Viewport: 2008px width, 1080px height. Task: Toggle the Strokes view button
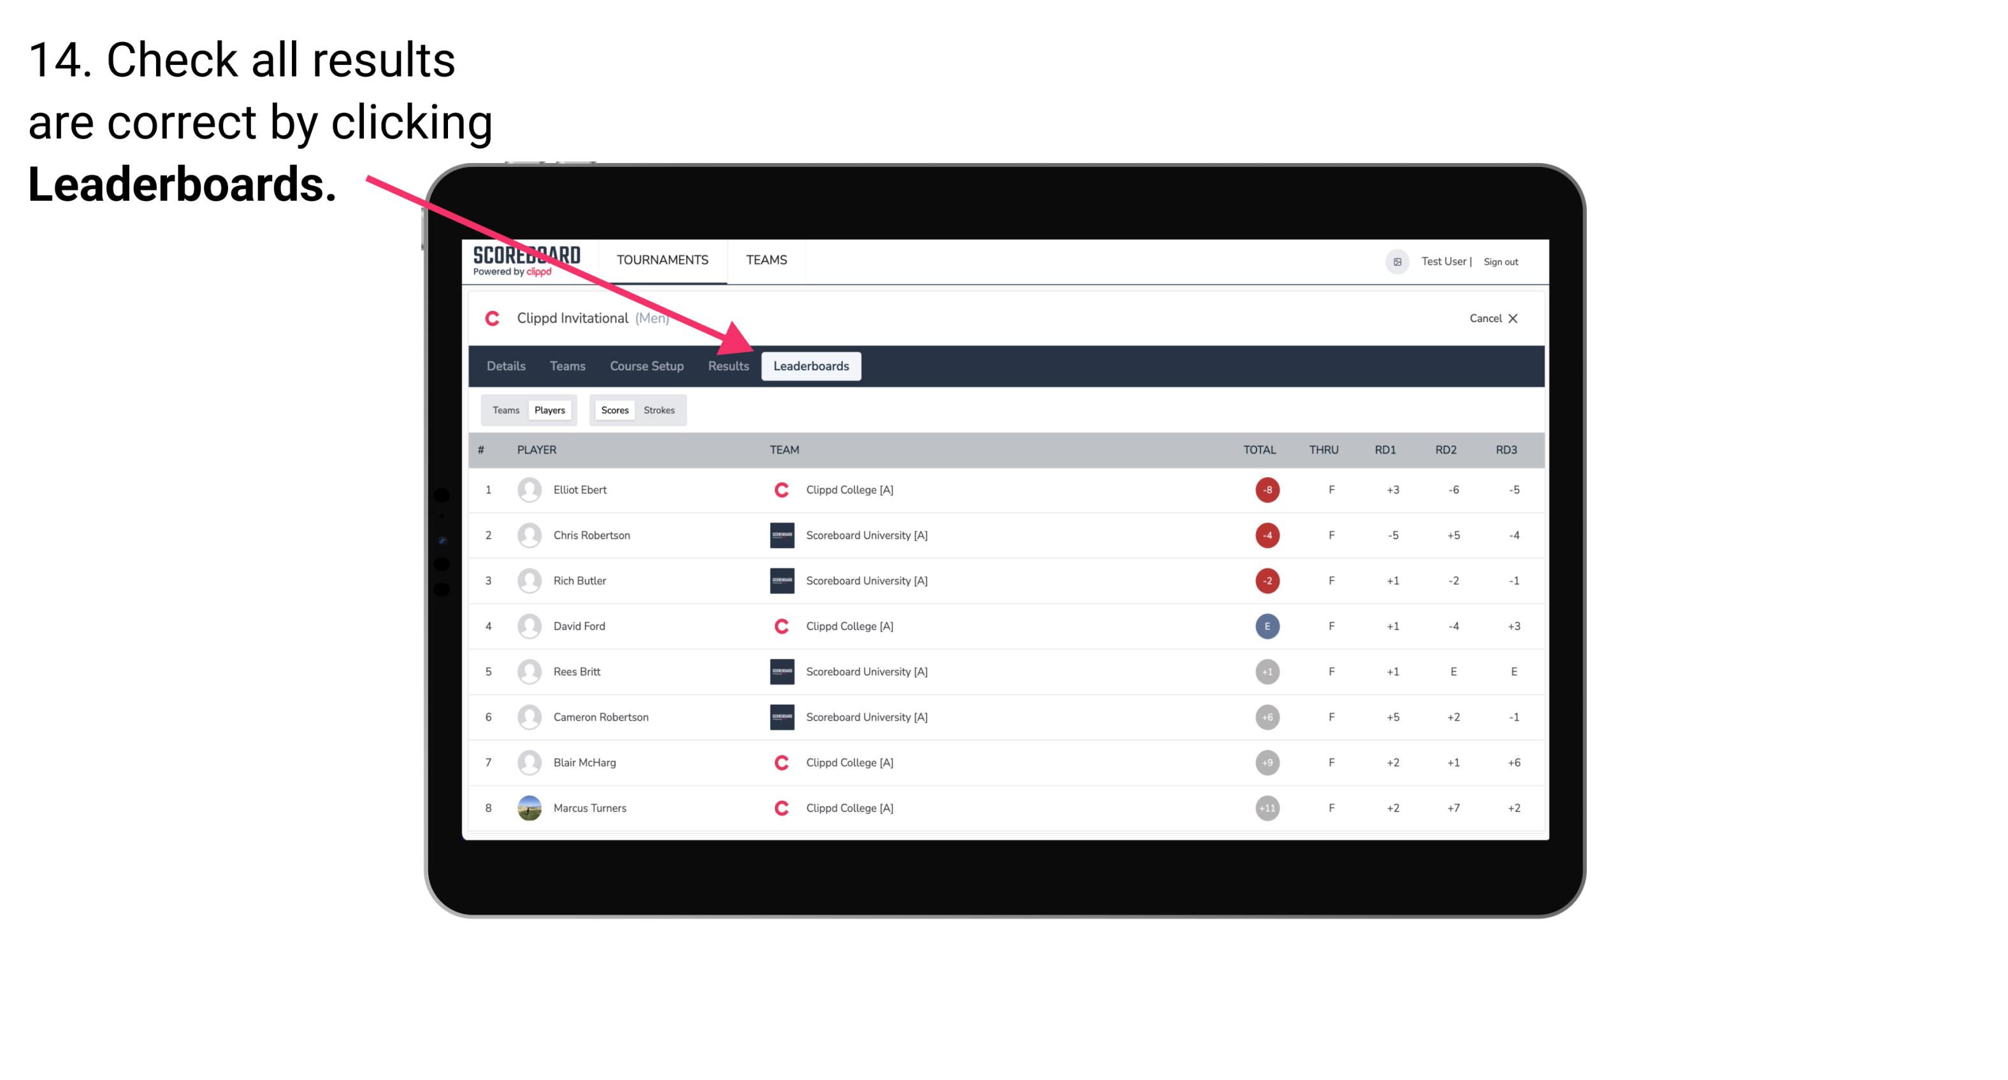click(x=660, y=410)
